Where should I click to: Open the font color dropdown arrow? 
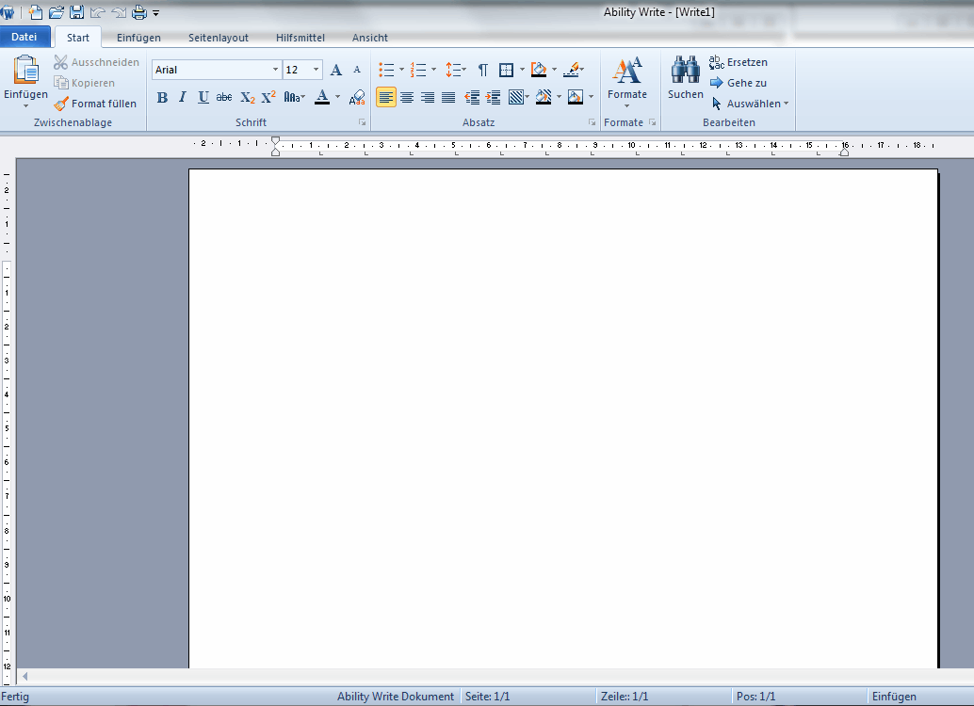338,97
